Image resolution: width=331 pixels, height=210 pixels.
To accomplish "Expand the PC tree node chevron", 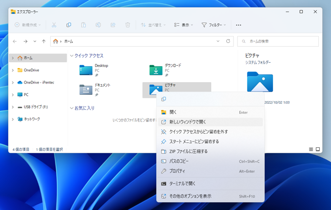I will pos(13,95).
